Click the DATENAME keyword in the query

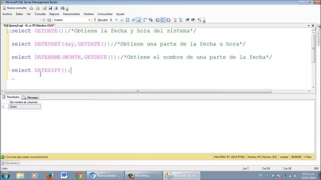pyautogui.click(x=48, y=57)
